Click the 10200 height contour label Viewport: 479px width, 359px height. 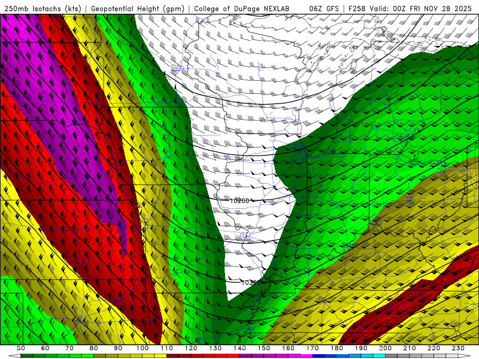[239, 200]
